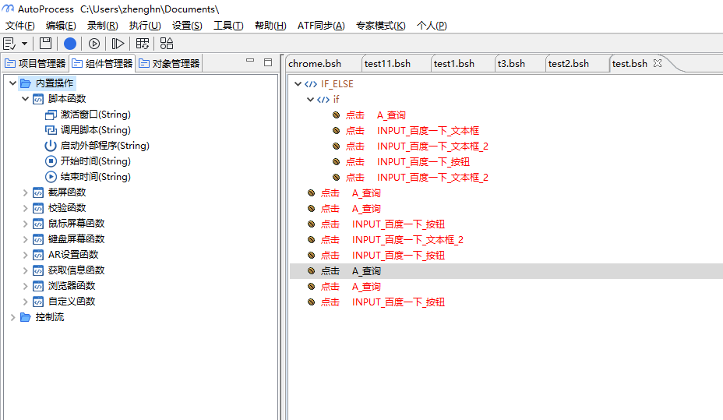Viewport: 723px width, 420px height.
Task: Collapse the IF_ELSE block in editor
Action: (298, 84)
